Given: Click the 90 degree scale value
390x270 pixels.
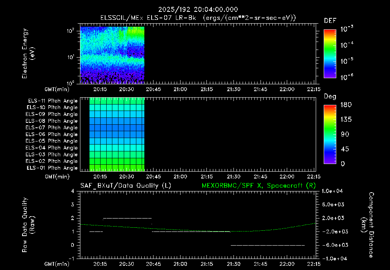Looking at the screenshot, I should pyautogui.click(x=345, y=134).
